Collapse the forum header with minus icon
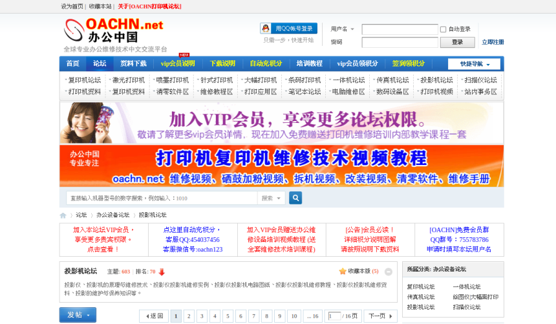 (389, 272)
